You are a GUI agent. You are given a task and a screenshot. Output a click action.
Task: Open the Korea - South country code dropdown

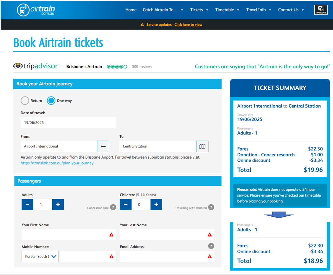coord(40,257)
